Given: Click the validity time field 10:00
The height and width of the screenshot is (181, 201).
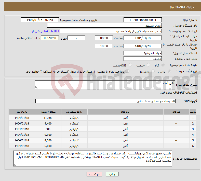Looking at the screenshot, I should 104,46.
